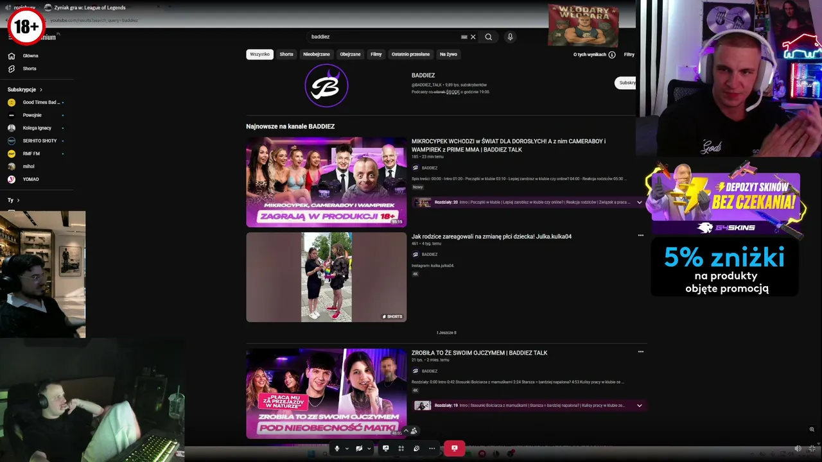Clear the search query with X icon
The width and height of the screenshot is (822, 462).
473,37
